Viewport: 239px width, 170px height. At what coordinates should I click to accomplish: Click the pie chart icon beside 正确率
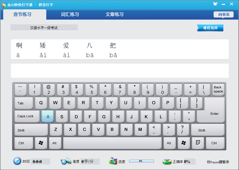pos(167,161)
